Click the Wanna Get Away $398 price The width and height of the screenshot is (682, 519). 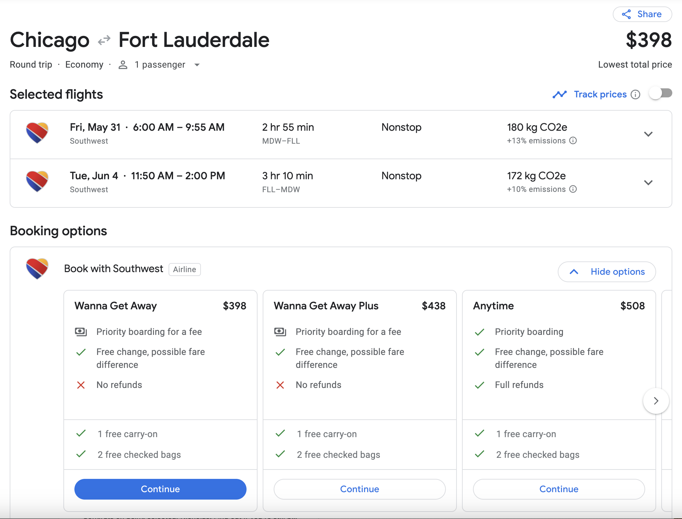(235, 306)
